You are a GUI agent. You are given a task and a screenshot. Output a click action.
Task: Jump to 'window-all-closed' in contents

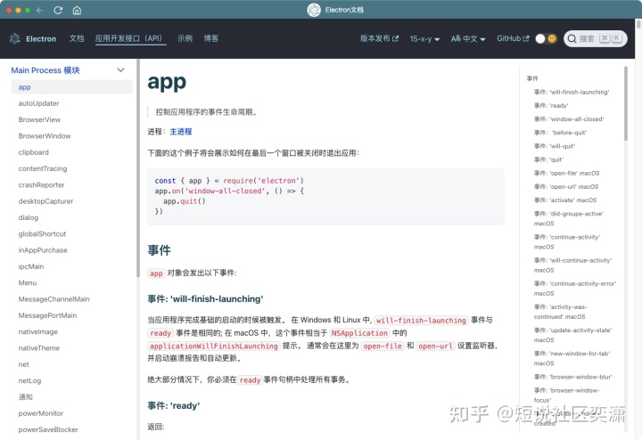tap(569, 119)
